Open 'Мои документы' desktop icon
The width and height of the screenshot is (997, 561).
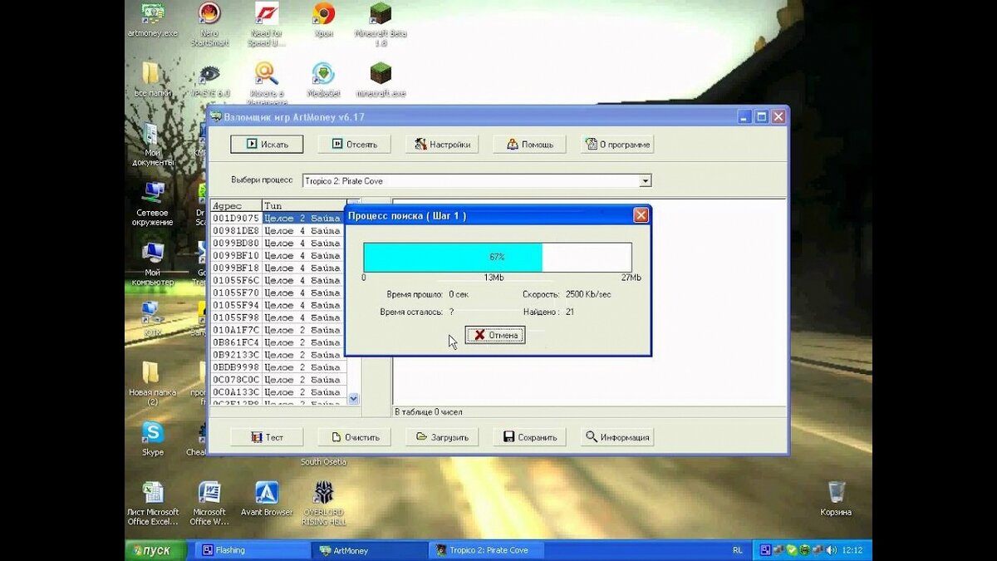(x=152, y=145)
